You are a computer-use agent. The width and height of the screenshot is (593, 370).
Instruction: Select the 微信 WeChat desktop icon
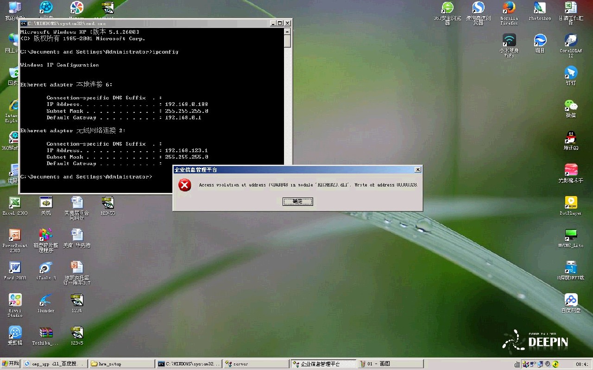[x=571, y=106]
